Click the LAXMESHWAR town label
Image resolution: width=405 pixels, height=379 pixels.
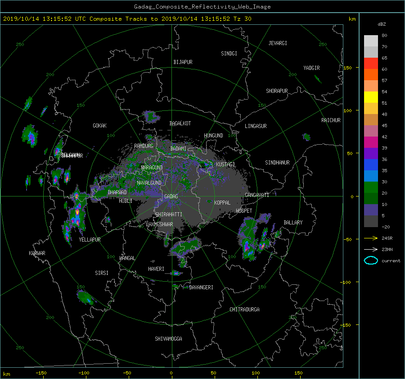tap(159, 224)
